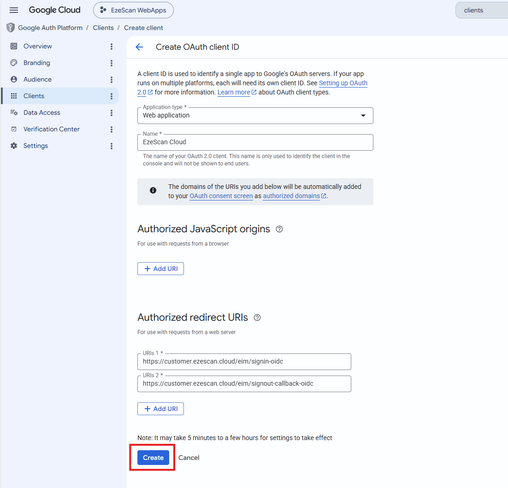
Task: Open the Audience sidebar item
Action: tap(37, 79)
